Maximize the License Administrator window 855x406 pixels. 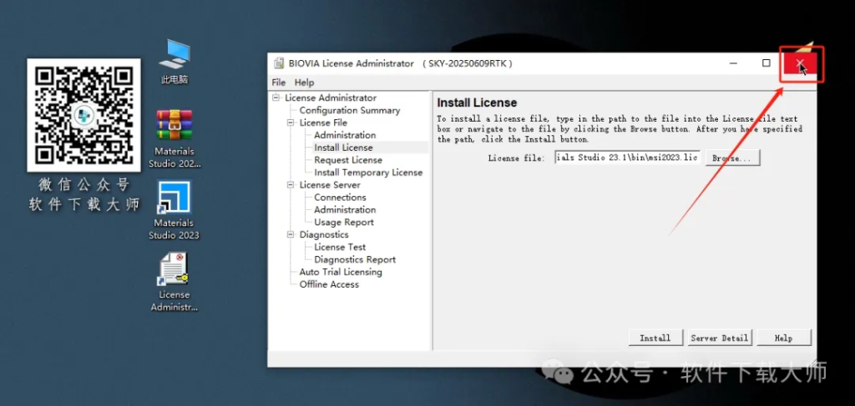pos(766,63)
